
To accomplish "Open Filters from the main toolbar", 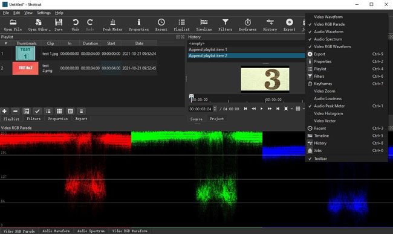I will pos(225,25).
